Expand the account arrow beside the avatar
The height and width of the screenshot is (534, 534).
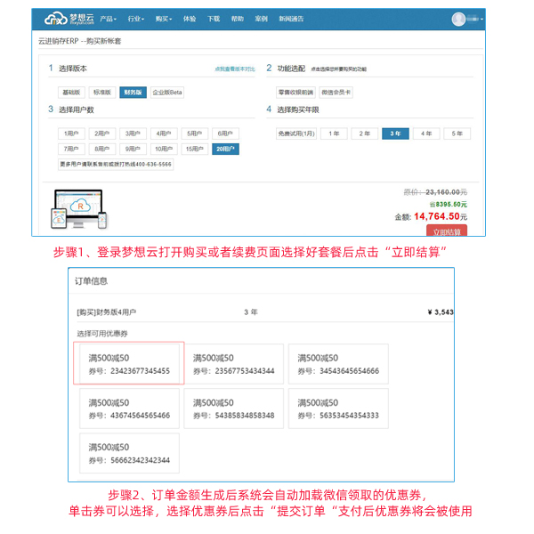click(x=481, y=19)
